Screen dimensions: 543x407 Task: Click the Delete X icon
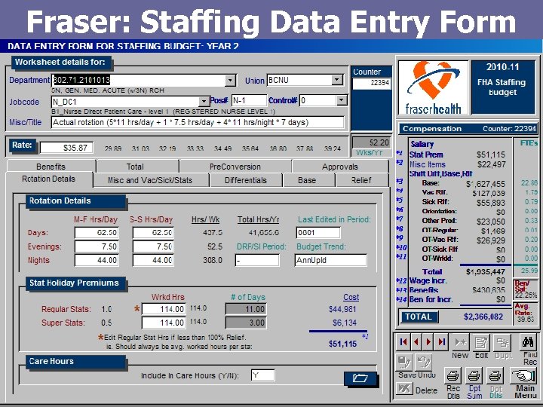pyautogui.click(x=404, y=388)
